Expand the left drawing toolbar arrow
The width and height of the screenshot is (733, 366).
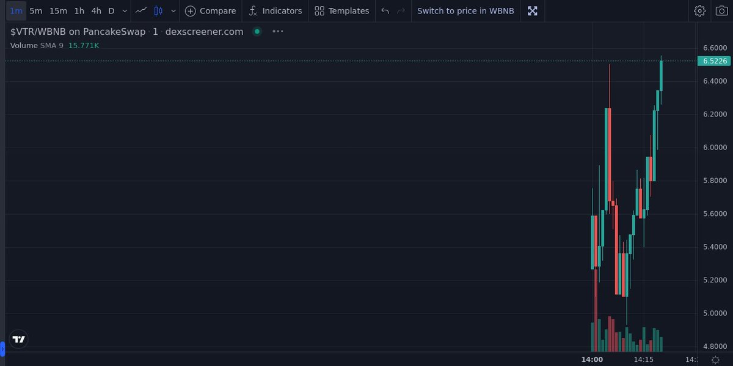tap(2, 349)
